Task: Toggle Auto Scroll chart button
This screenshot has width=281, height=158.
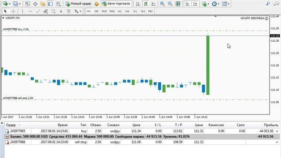Action: pos(187,4)
